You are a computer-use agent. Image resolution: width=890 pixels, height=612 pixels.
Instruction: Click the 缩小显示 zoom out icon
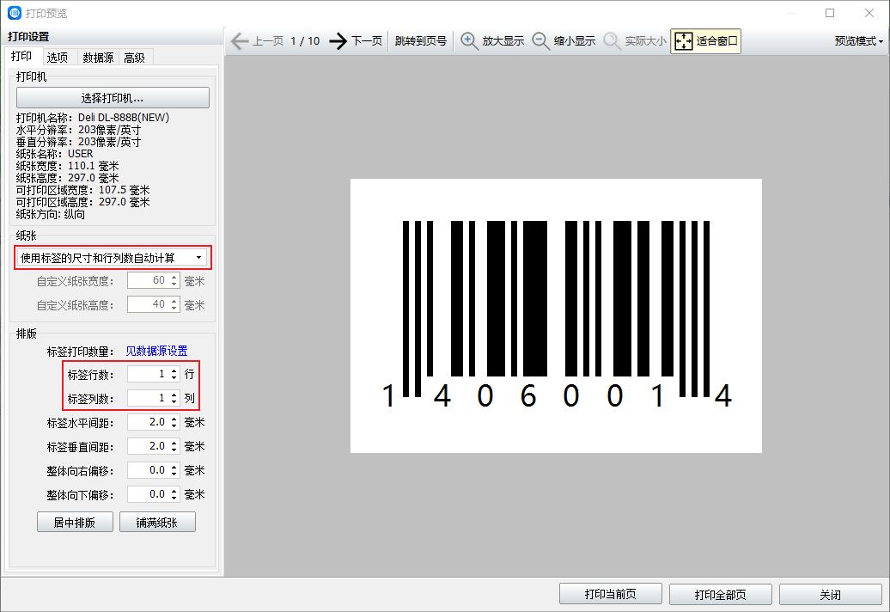(540, 41)
